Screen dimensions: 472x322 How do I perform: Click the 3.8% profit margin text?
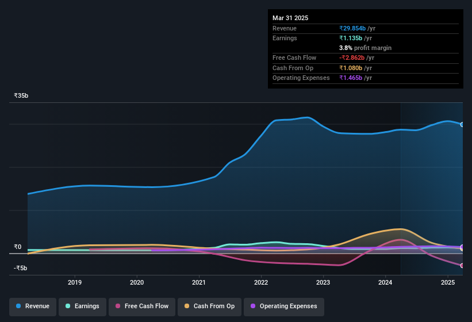click(x=366, y=48)
